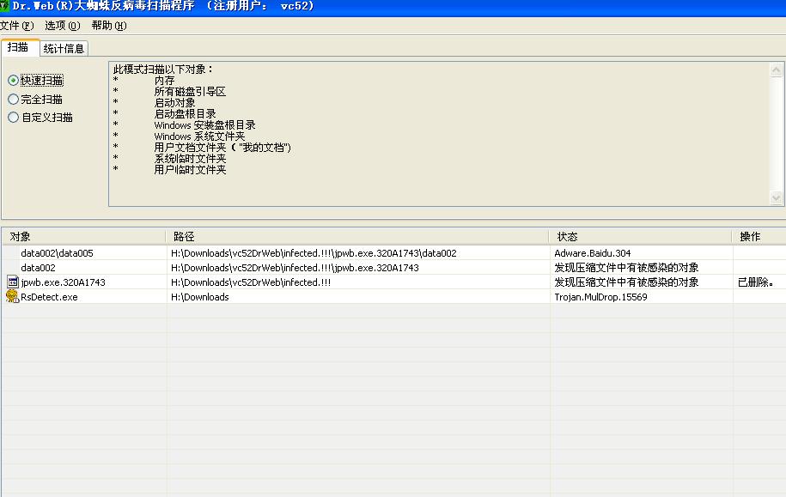Select the 完全扫描 radio button
This screenshot has width=786, height=497.
[14, 100]
